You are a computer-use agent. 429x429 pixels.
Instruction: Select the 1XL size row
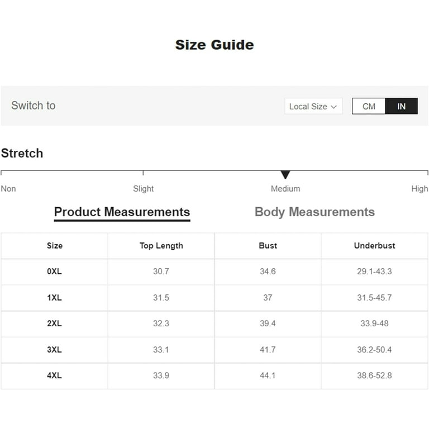tap(54, 298)
